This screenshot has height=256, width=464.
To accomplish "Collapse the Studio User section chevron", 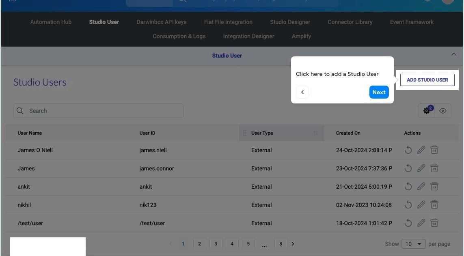I will coord(453,54).
